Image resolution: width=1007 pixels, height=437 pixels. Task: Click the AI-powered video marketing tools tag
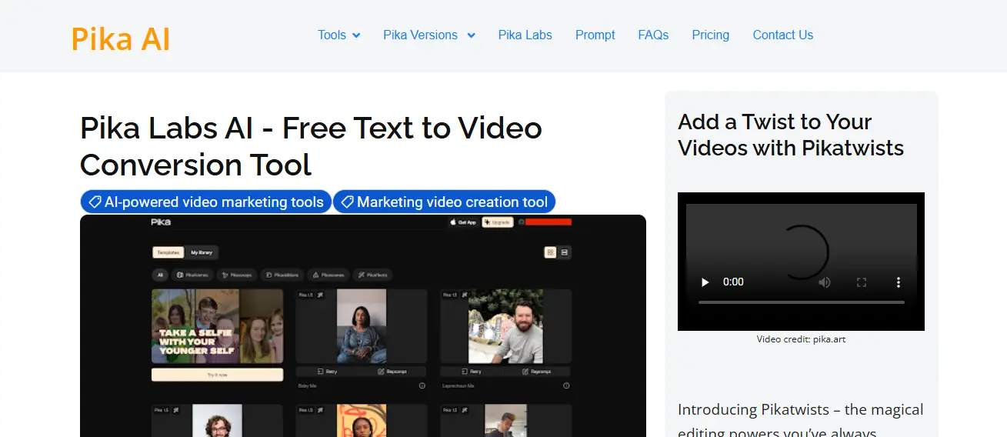(x=206, y=202)
